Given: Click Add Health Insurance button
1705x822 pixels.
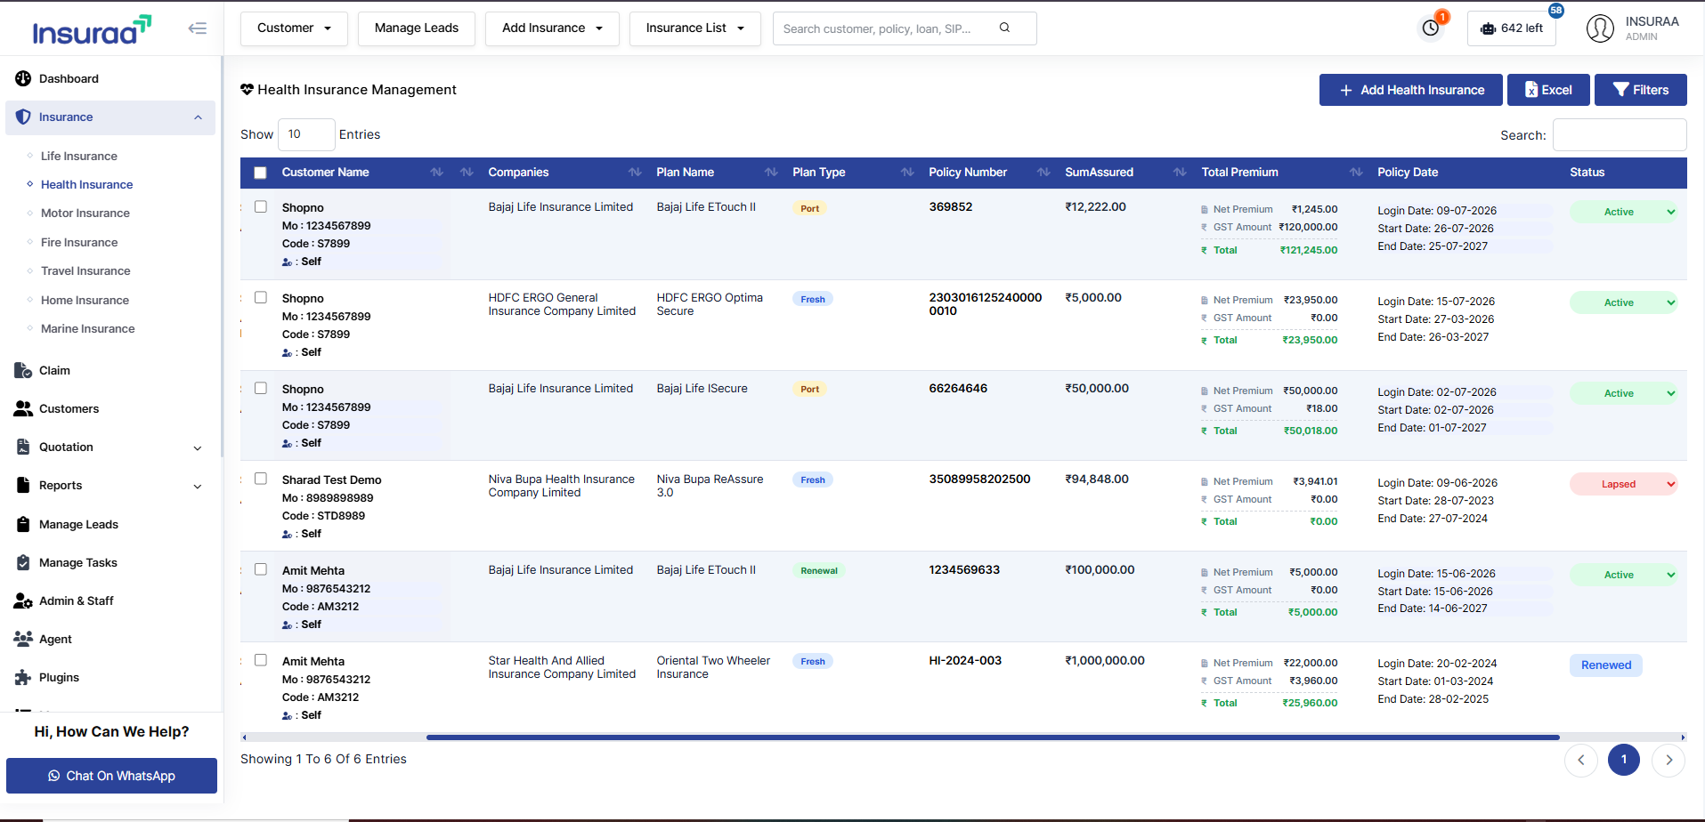Looking at the screenshot, I should (x=1410, y=90).
